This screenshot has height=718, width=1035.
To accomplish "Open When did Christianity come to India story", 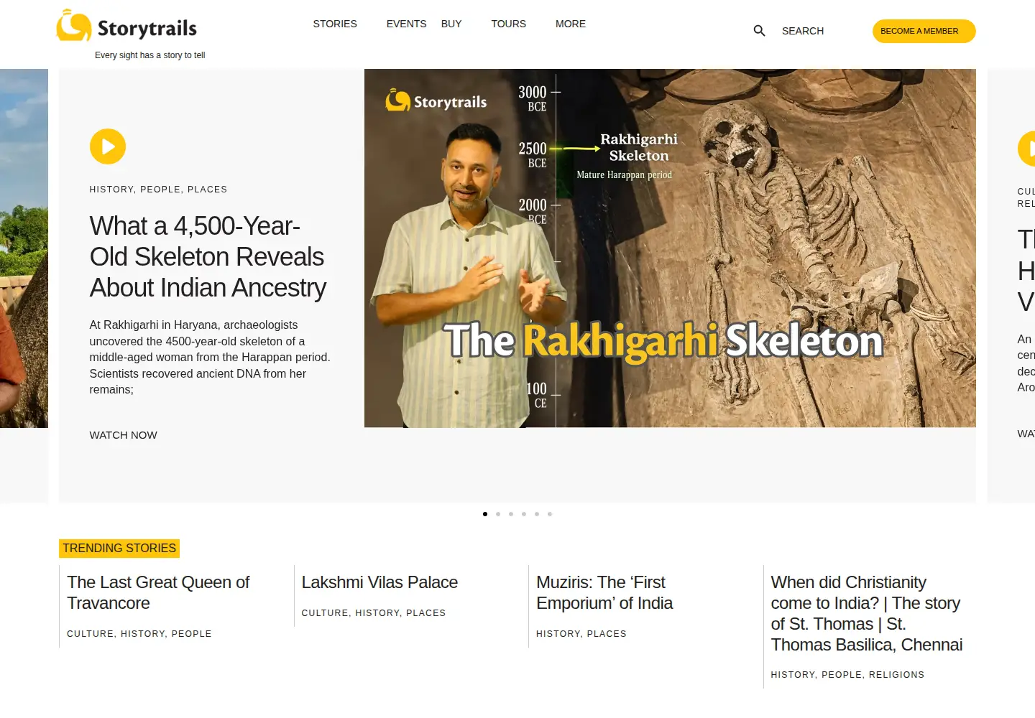I will click(867, 614).
